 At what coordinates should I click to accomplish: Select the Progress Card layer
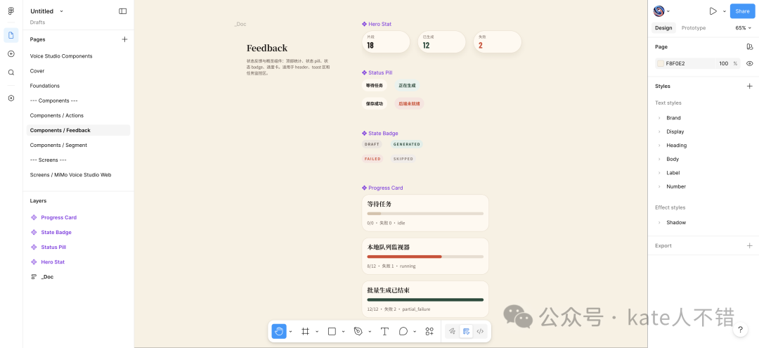click(x=58, y=217)
